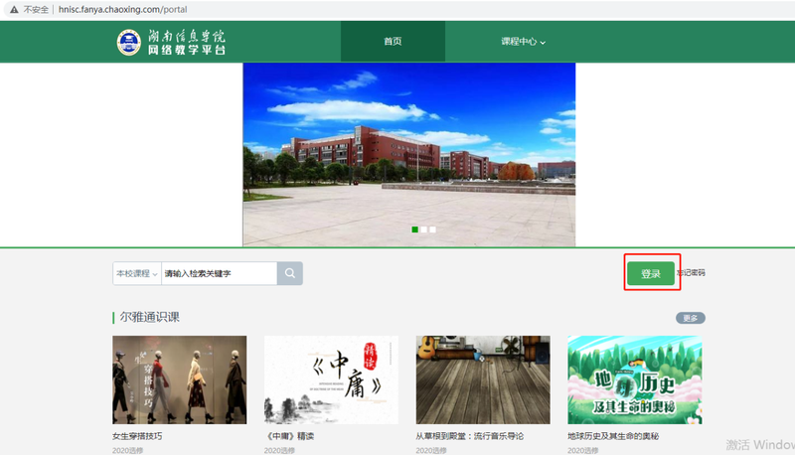Click the college emblem logo
This screenshot has height=455, width=795.
(129, 42)
